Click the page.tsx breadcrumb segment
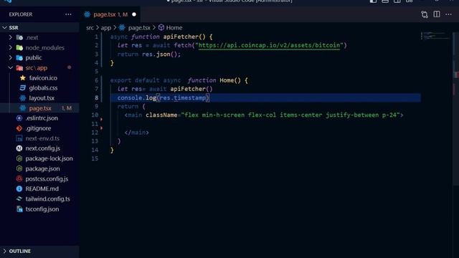Viewport: 459px width, 258px height. coord(139,27)
